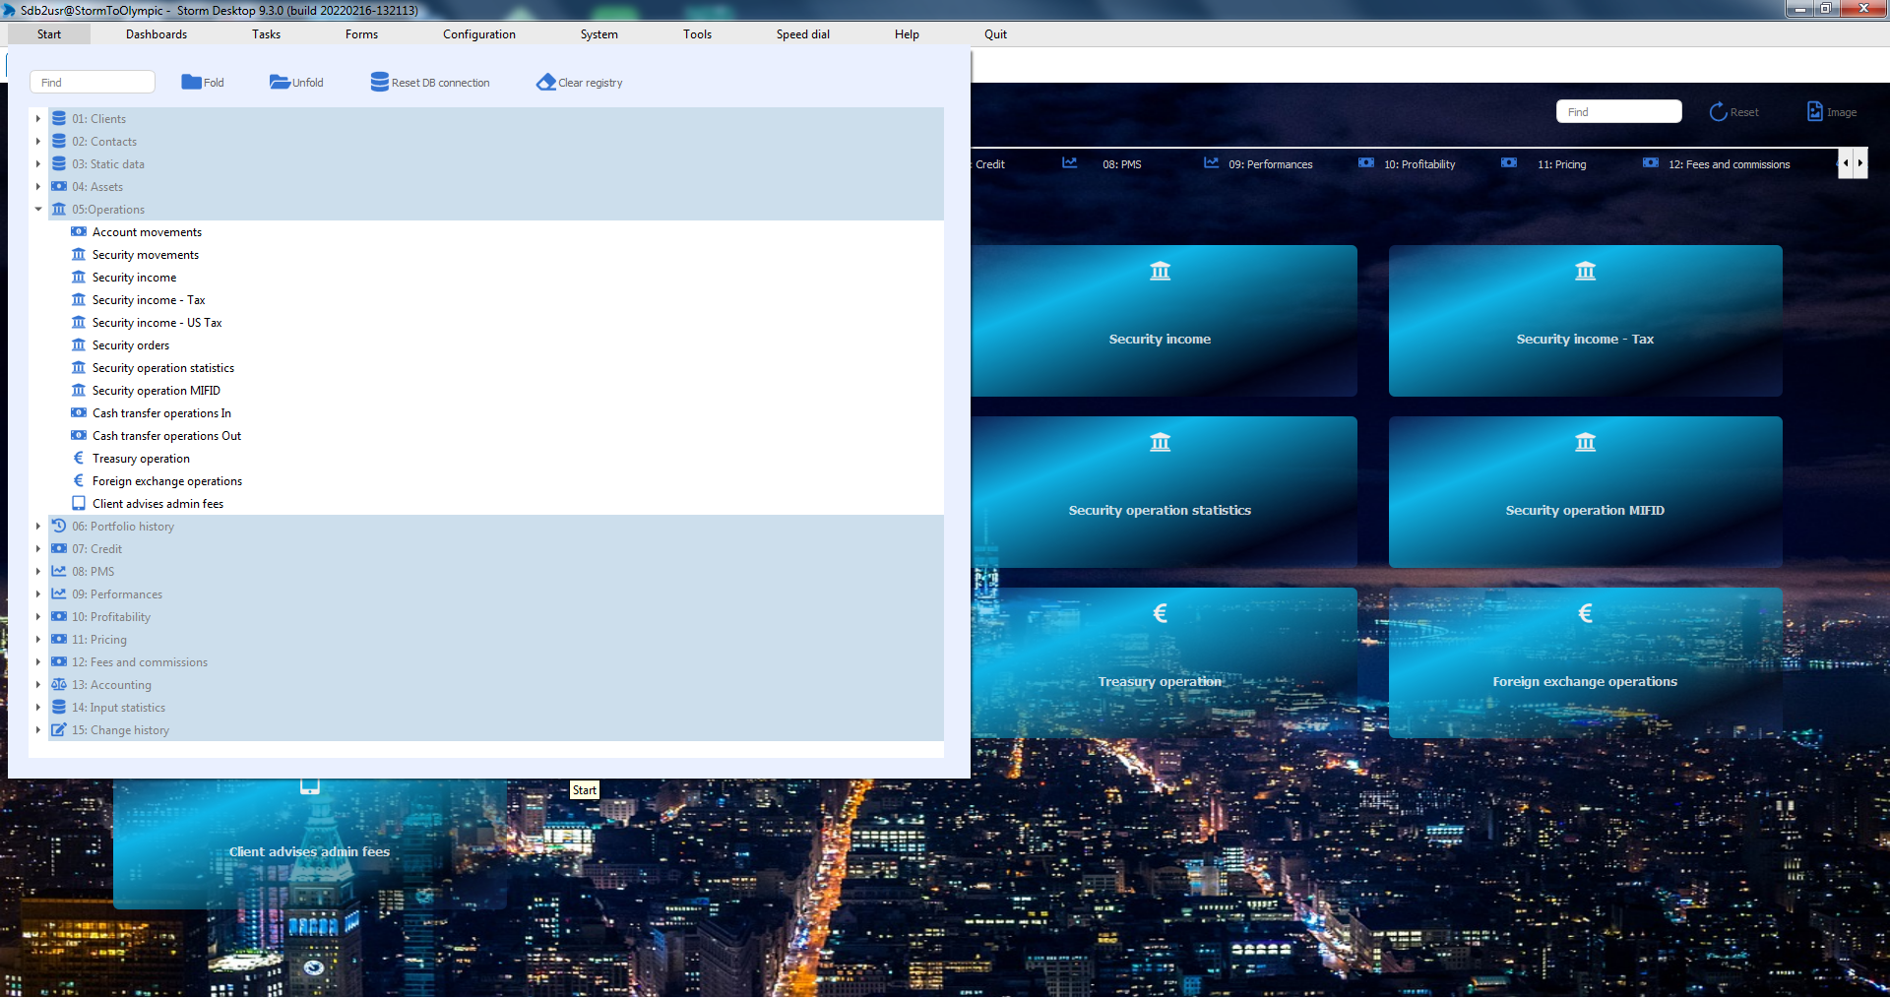The height and width of the screenshot is (999, 1890).
Task: Switch to the 12: Fees and commissions tab
Action: [x=1729, y=164]
